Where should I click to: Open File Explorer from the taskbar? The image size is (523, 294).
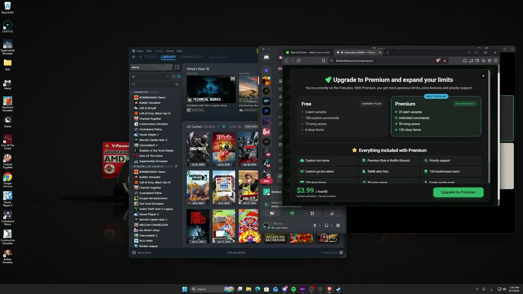[x=249, y=289]
